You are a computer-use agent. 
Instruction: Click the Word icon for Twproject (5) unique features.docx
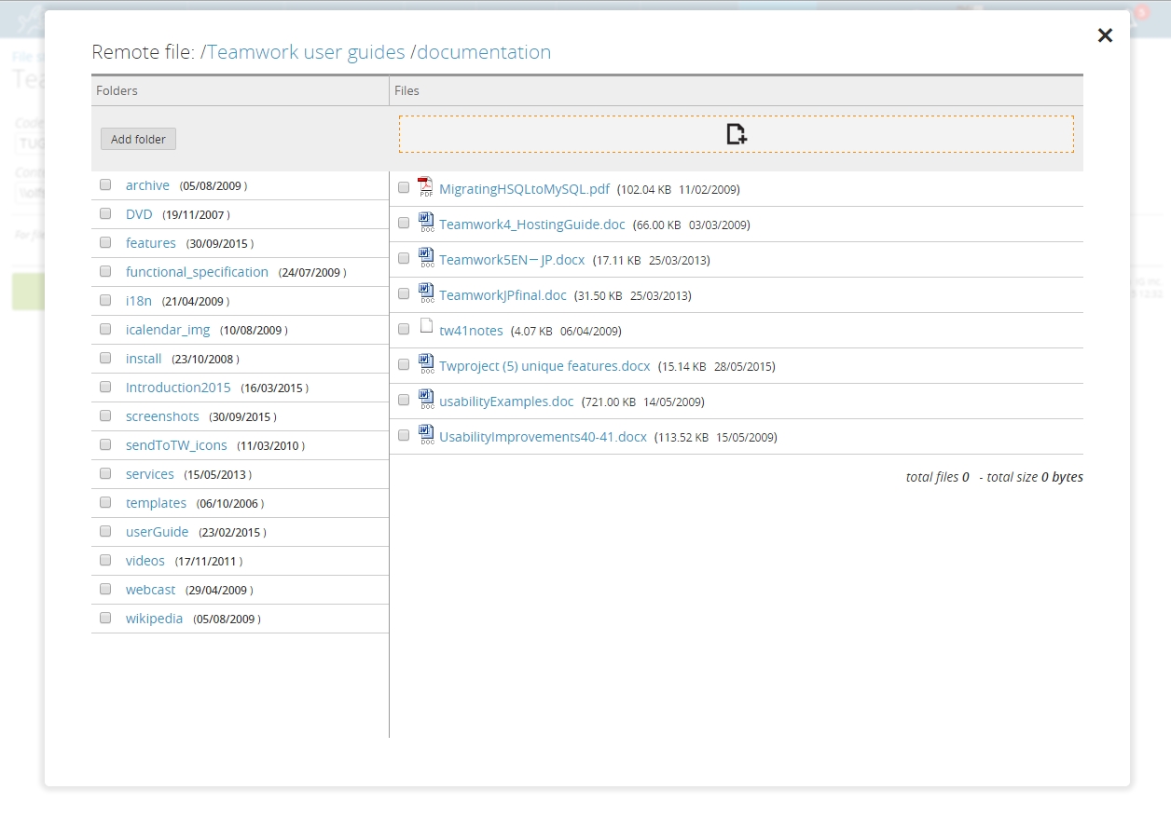coord(426,364)
